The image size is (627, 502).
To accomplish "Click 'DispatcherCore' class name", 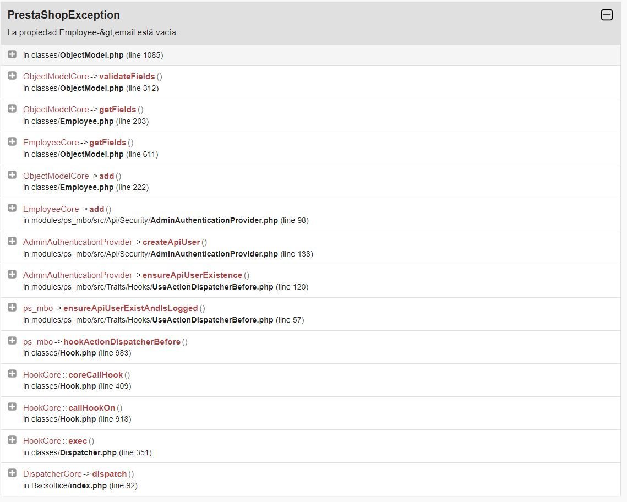I will click(52, 474).
